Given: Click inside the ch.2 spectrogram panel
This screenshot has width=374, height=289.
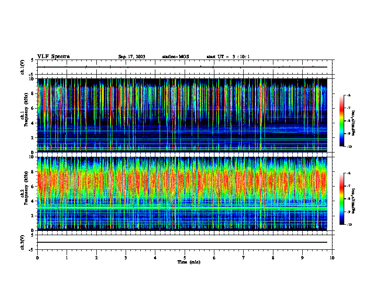Looking at the screenshot, I should (x=182, y=194).
